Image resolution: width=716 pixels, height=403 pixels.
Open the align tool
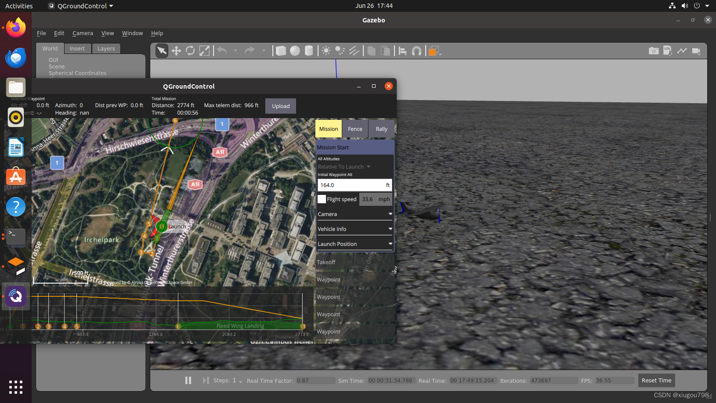point(402,51)
